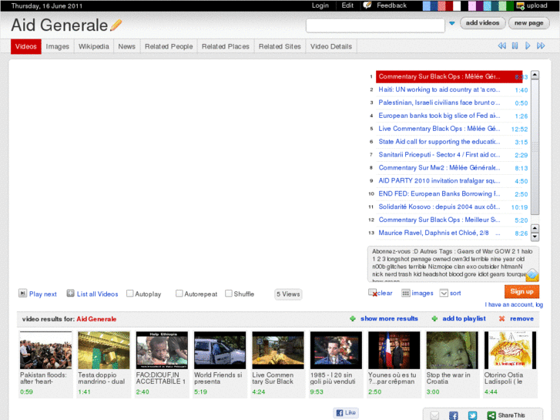Screen dimensions: 560x420
Task: Click the red X remove icon
Action: tap(502, 318)
